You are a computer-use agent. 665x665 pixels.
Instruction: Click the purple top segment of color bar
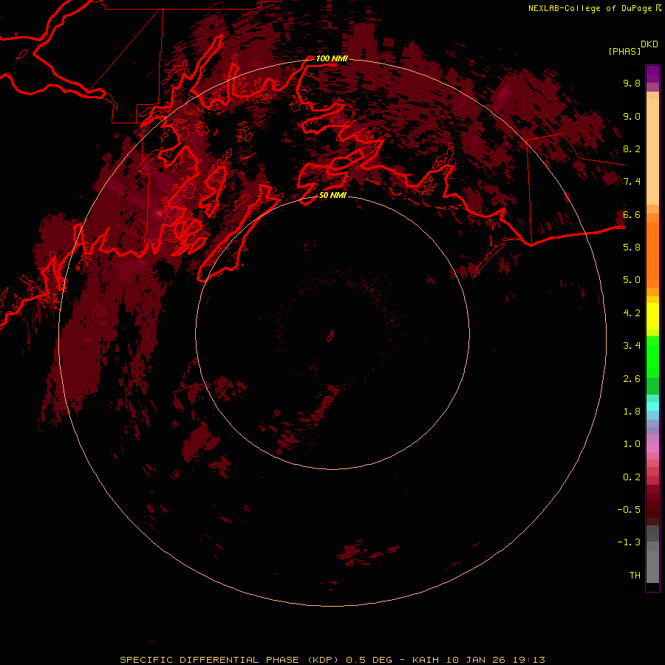tap(652, 74)
